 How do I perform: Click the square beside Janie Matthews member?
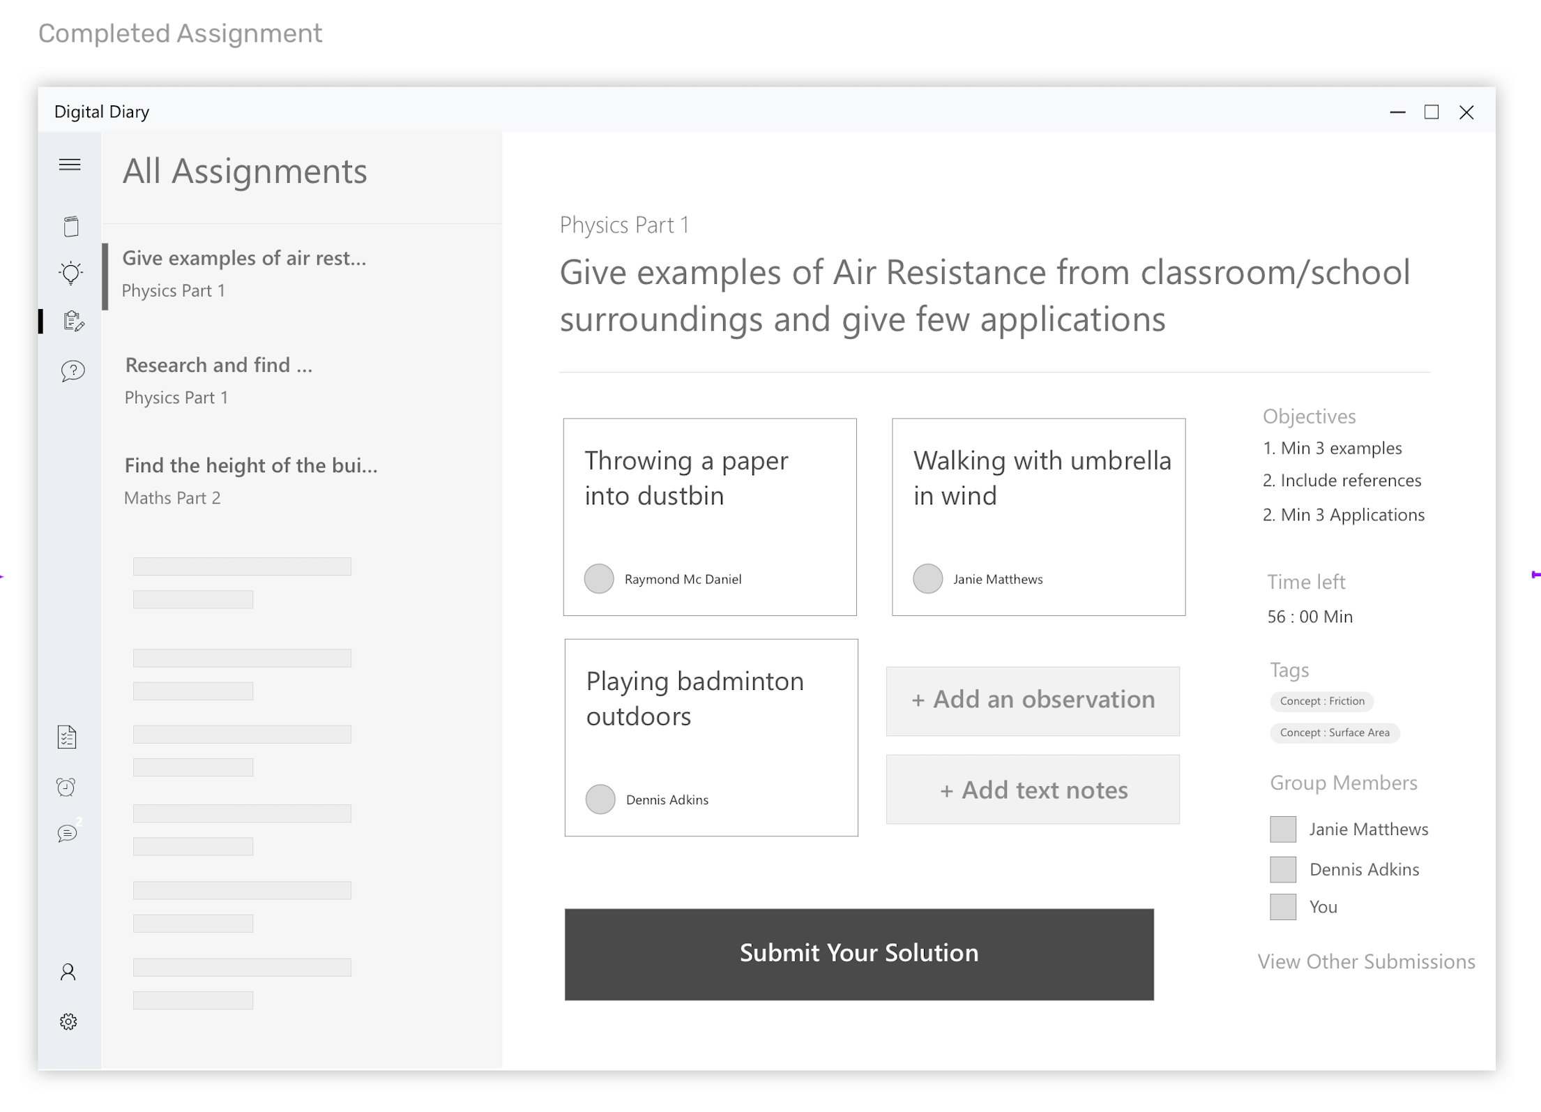click(1282, 829)
